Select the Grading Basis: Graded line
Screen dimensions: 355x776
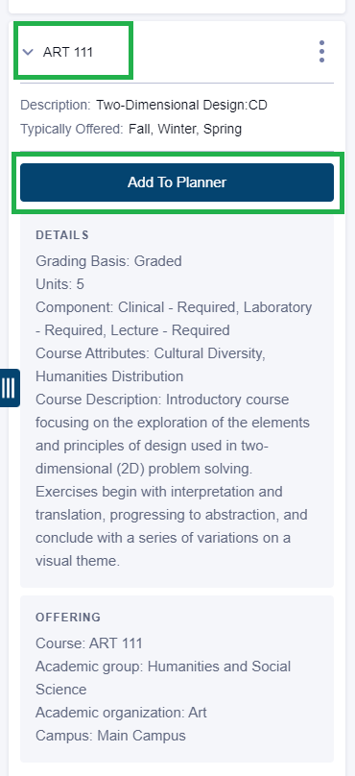click(x=108, y=261)
